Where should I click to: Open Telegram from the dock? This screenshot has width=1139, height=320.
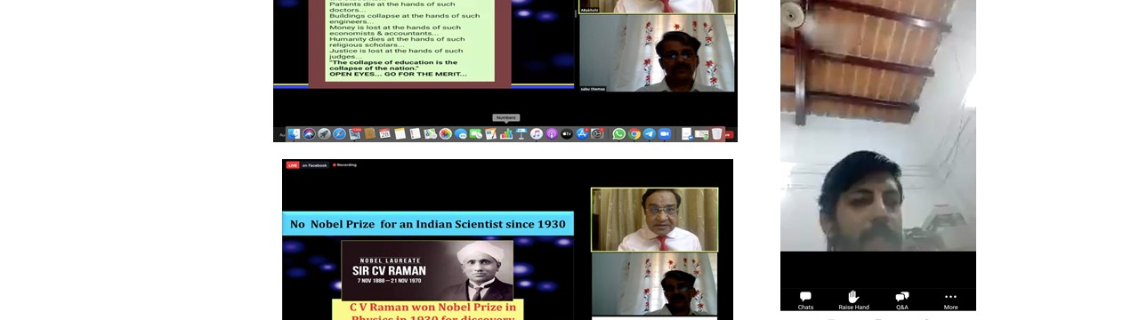click(x=650, y=134)
